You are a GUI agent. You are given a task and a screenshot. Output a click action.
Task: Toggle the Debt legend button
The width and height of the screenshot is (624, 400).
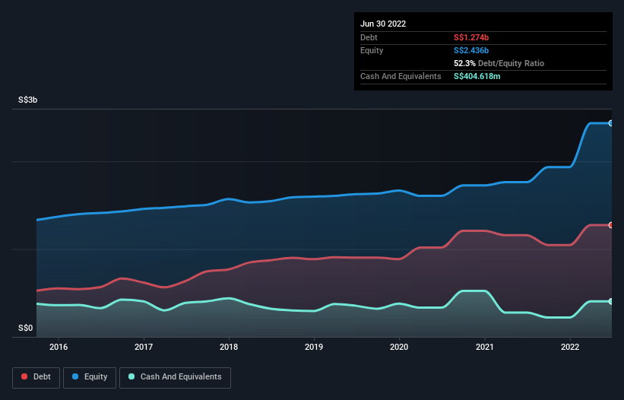pos(36,377)
